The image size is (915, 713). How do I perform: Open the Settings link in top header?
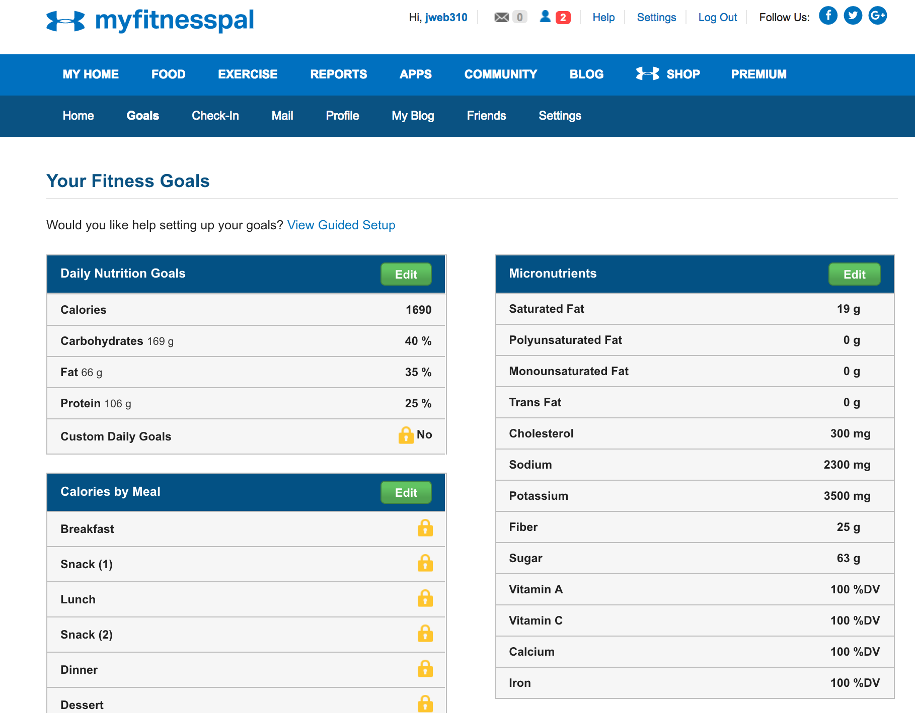(x=656, y=17)
